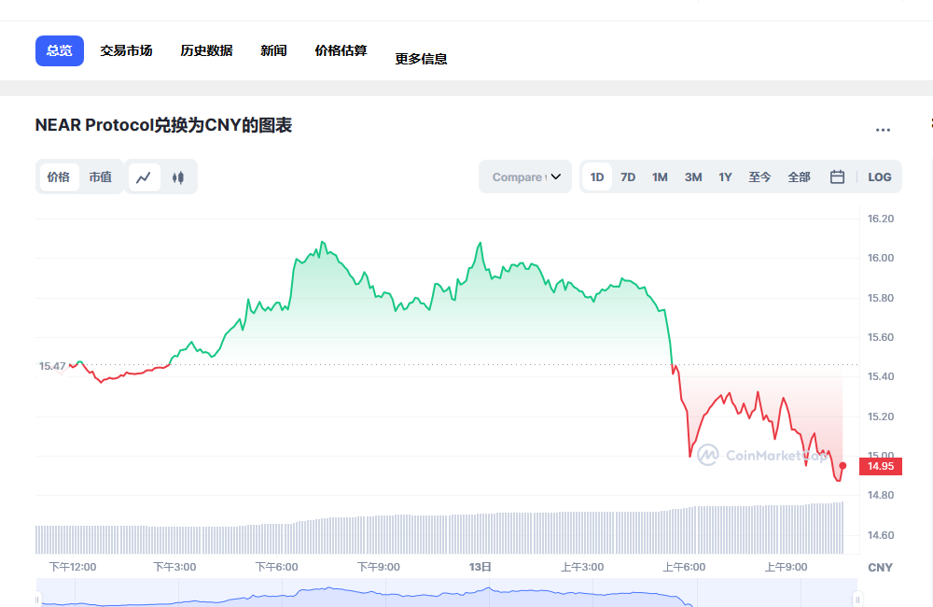
Task: Click the 15.40 price axis label
Action: (x=881, y=376)
